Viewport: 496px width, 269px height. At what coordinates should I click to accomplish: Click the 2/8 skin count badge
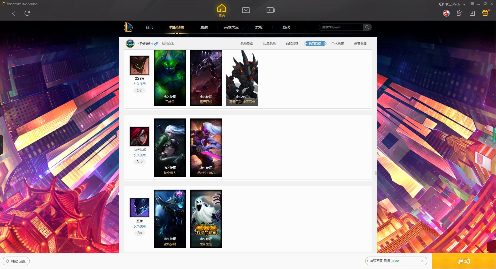point(139,233)
